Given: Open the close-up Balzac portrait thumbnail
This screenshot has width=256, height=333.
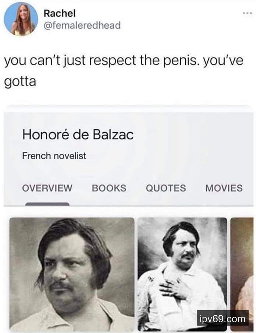Looking at the screenshot, I should pos(72,274).
